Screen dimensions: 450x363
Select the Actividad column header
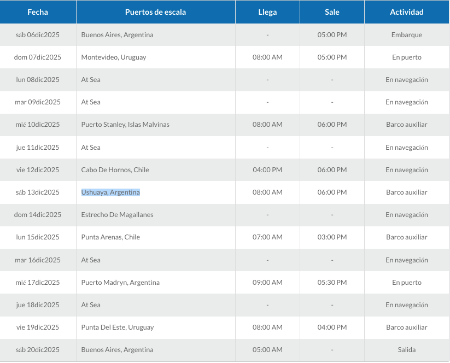click(x=406, y=12)
